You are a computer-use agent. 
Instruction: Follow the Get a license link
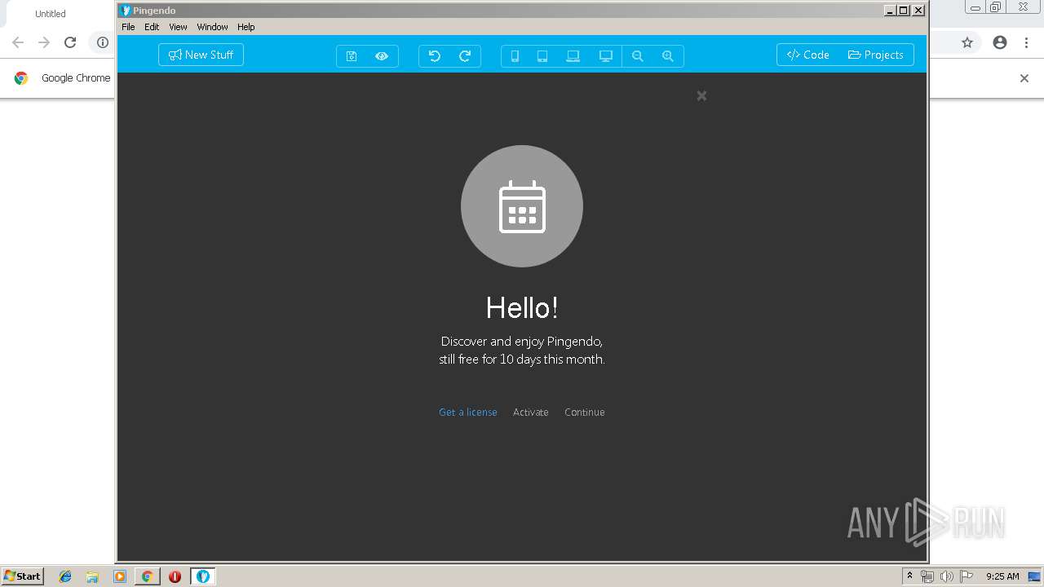point(468,412)
